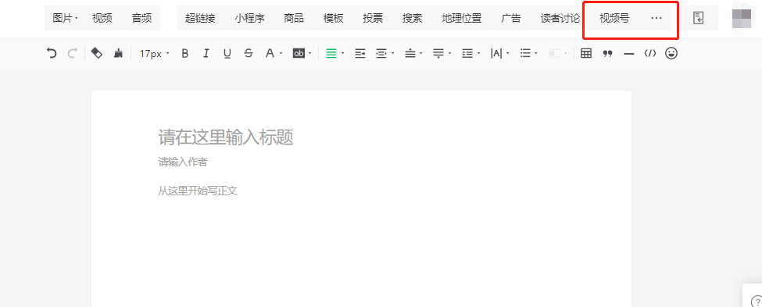Image resolution: width=762 pixels, height=307 pixels.
Task: Insert a 视频 into the article
Action: (x=102, y=19)
